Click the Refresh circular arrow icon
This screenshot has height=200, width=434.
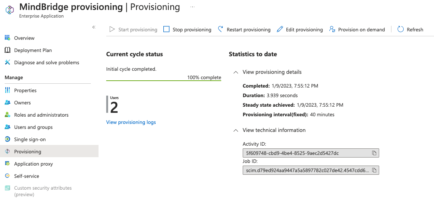point(401,29)
